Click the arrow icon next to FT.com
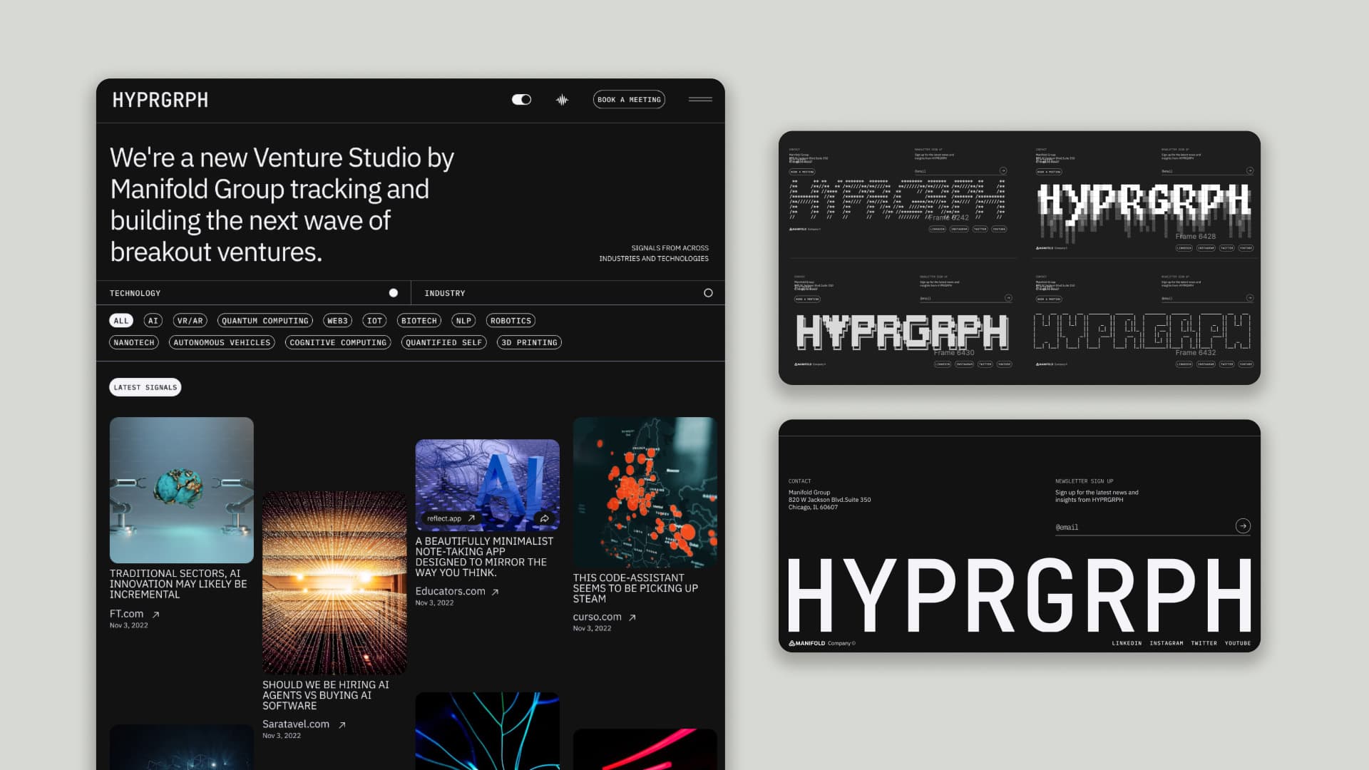 tap(155, 615)
